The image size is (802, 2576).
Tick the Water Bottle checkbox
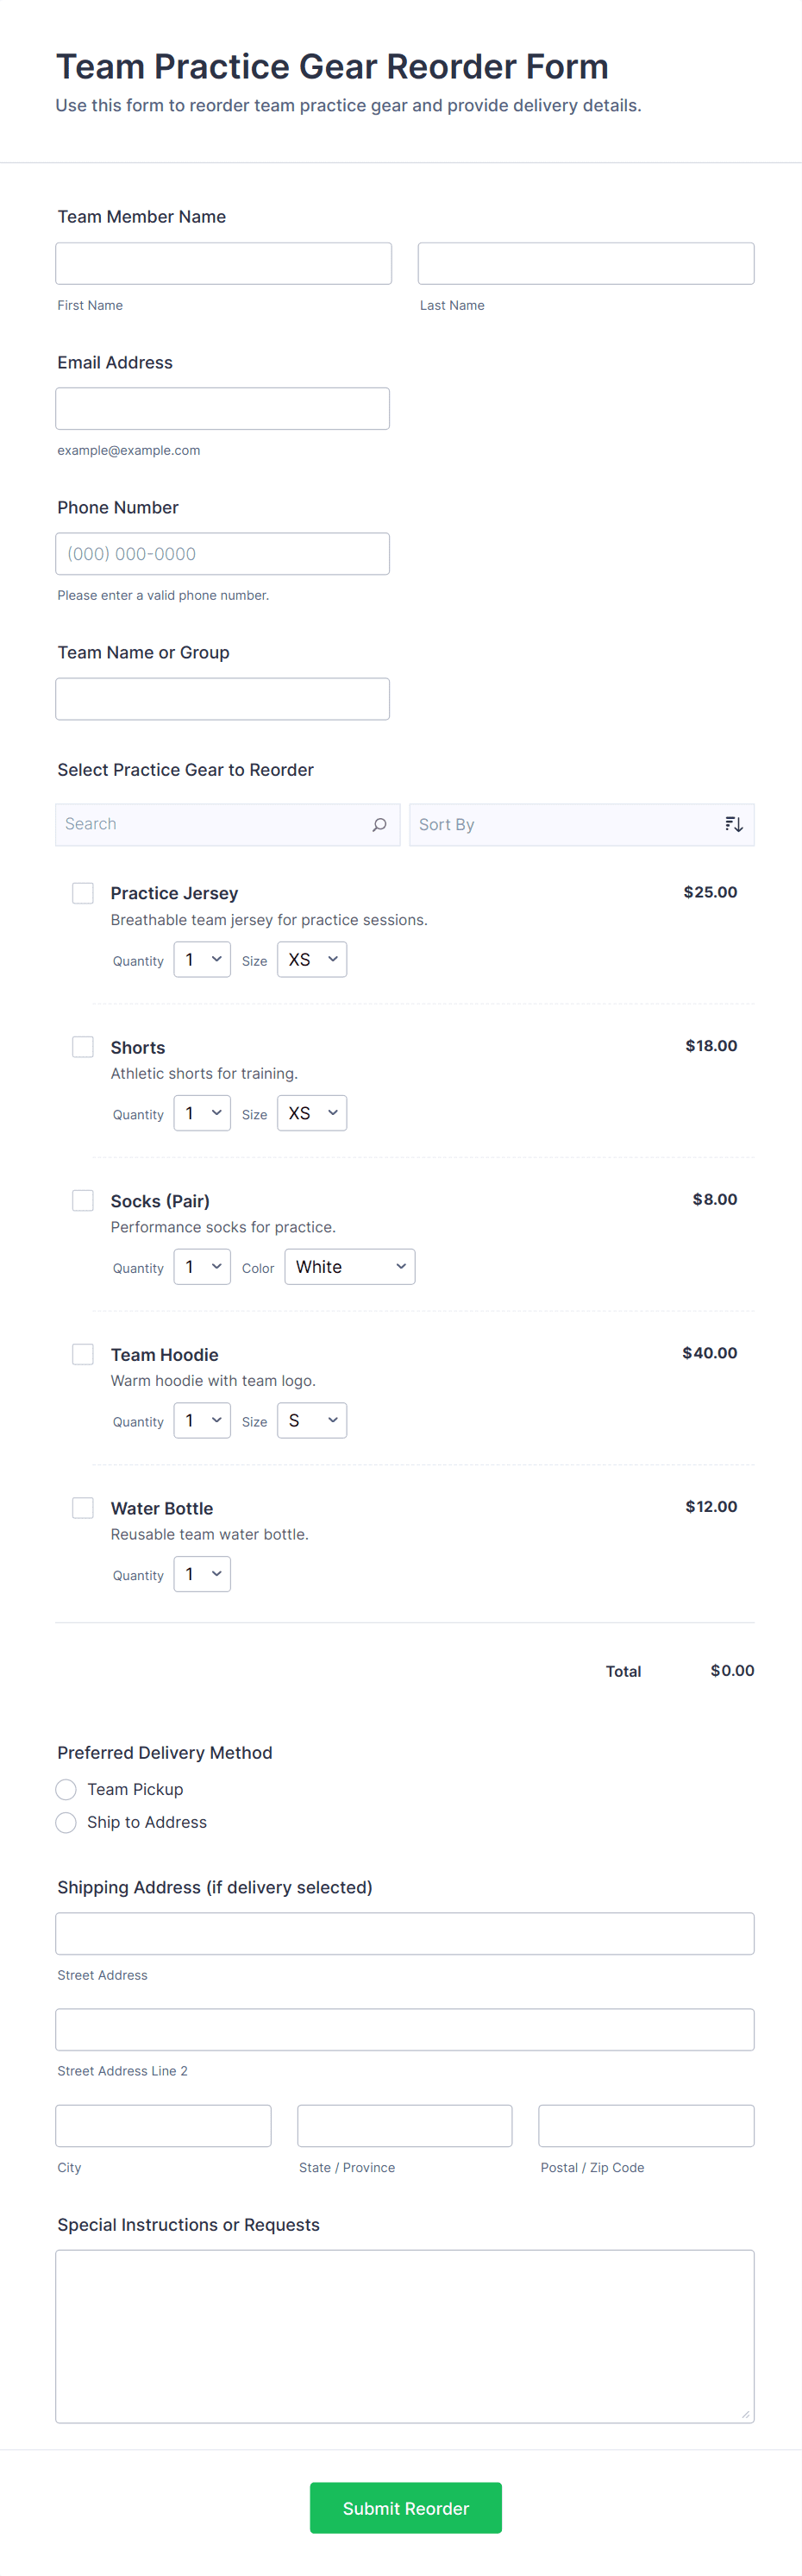83,1508
